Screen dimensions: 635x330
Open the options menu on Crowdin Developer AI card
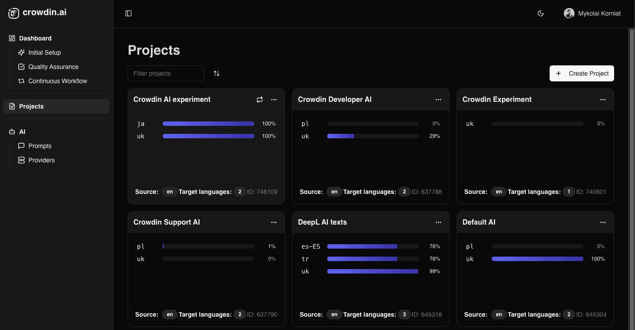click(438, 100)
